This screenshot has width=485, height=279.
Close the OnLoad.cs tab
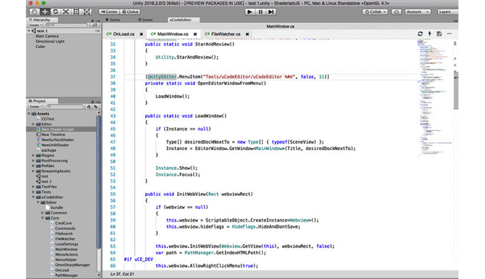[141, 35]
